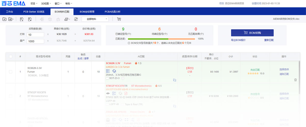
Task: Click chip package icon in STM32 row
Action: [120, 93]
